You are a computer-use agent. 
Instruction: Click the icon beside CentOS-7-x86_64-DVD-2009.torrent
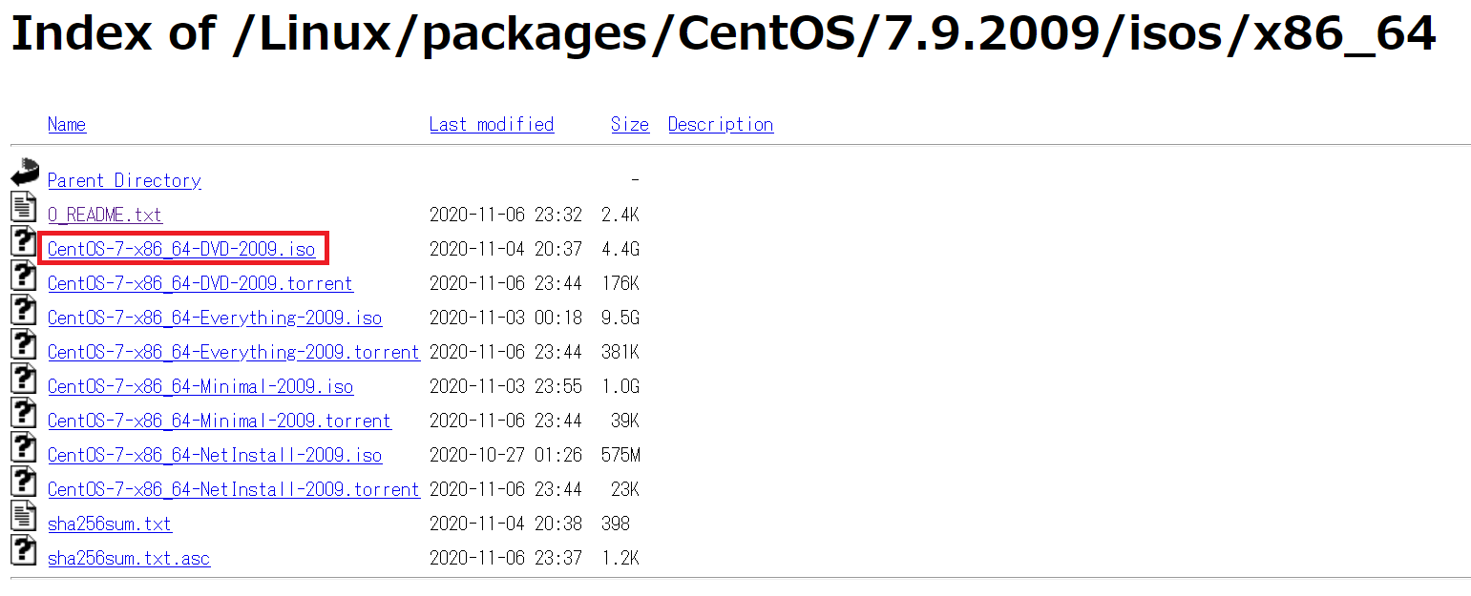(x=23, y=276)
